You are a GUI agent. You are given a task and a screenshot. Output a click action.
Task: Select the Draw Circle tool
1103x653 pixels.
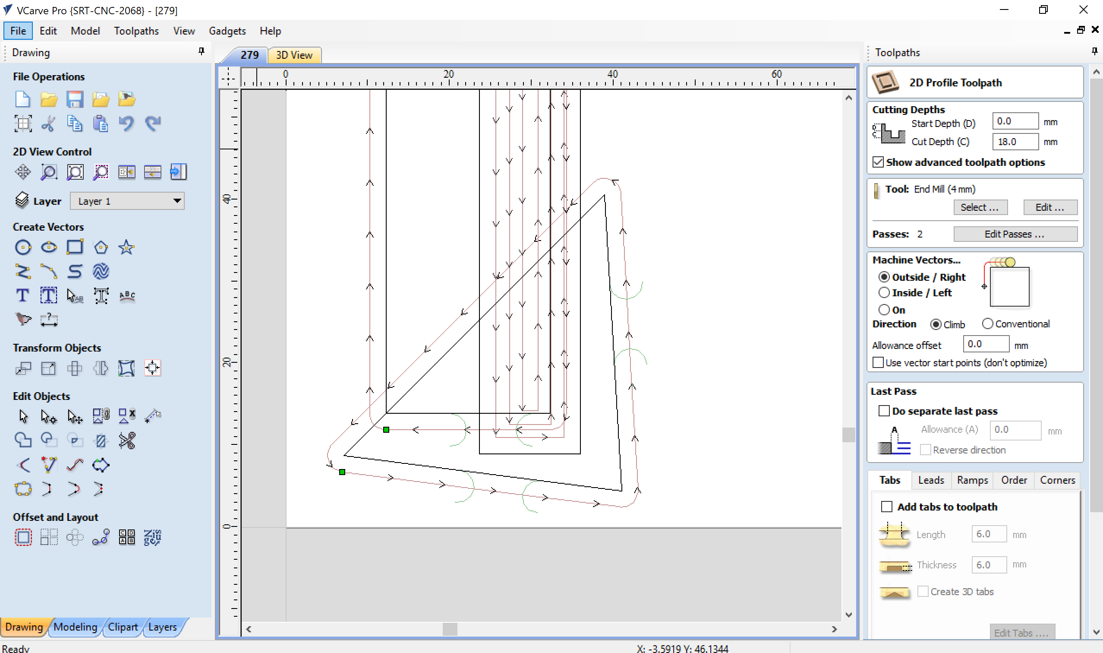tap(23, 247)
